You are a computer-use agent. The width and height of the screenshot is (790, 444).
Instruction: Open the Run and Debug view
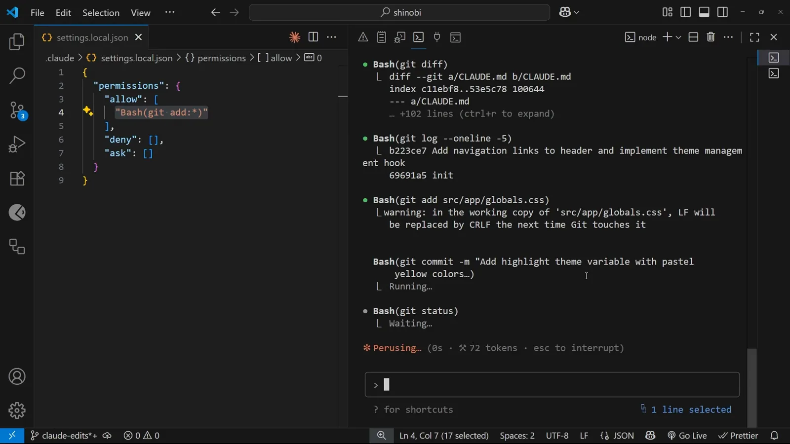tap(17, 145)
